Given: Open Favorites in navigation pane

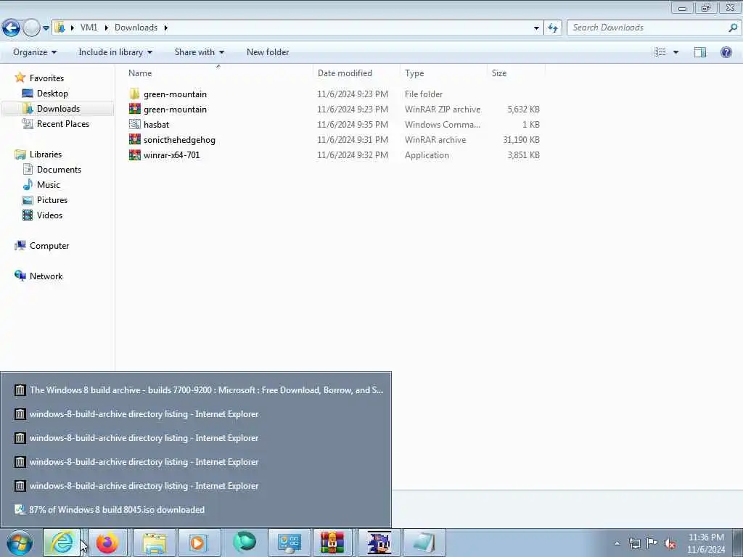Looking at the screenshot, I should 46,78.
